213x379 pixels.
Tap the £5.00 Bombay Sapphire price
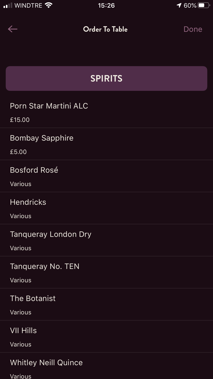tap(18, 152)
